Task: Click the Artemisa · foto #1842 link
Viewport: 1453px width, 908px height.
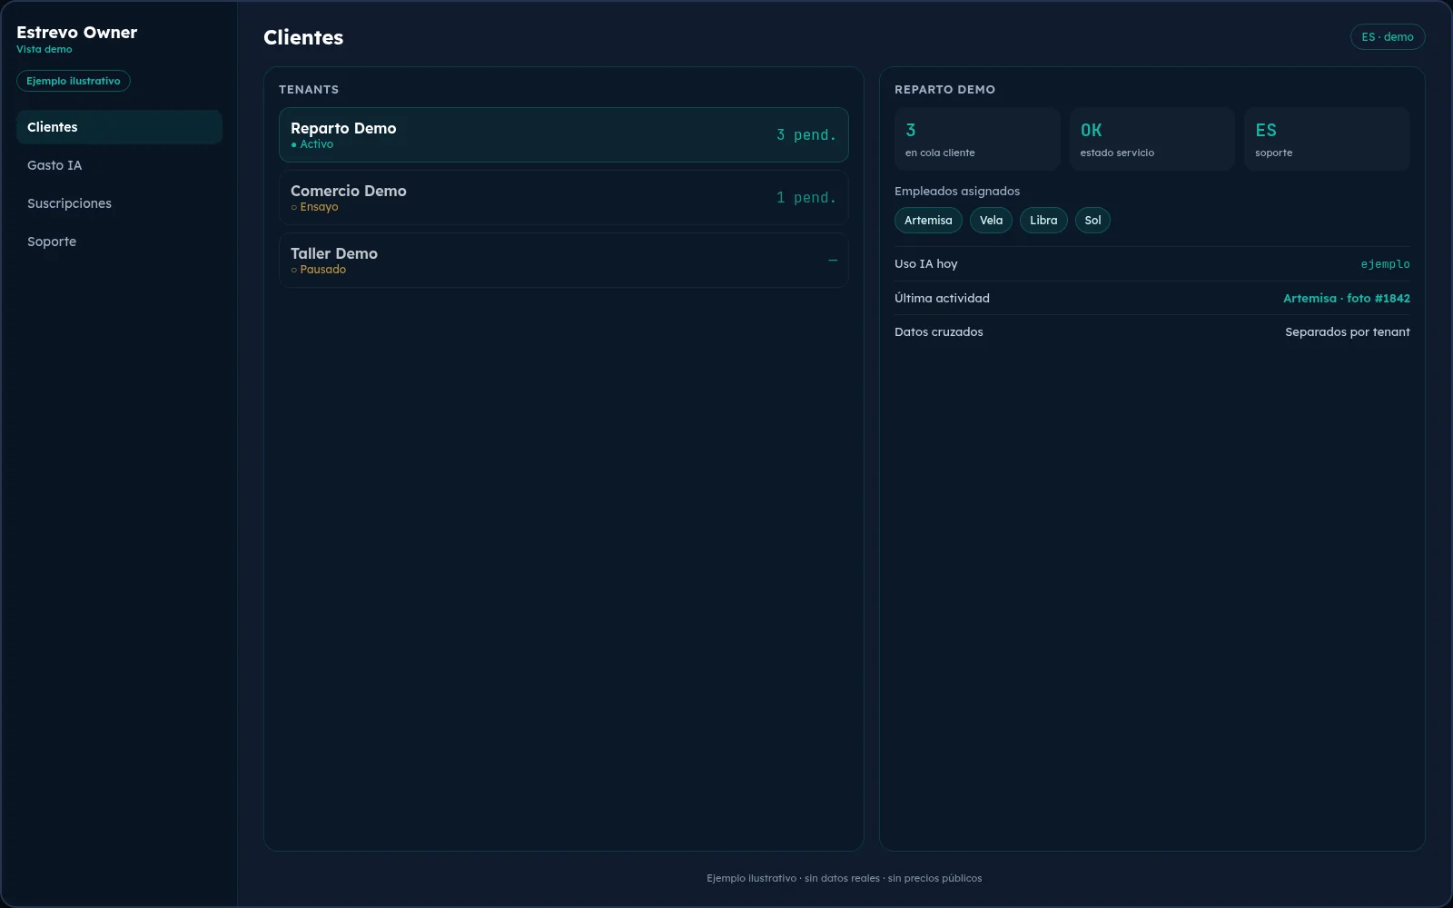Action: point(1346,298)
